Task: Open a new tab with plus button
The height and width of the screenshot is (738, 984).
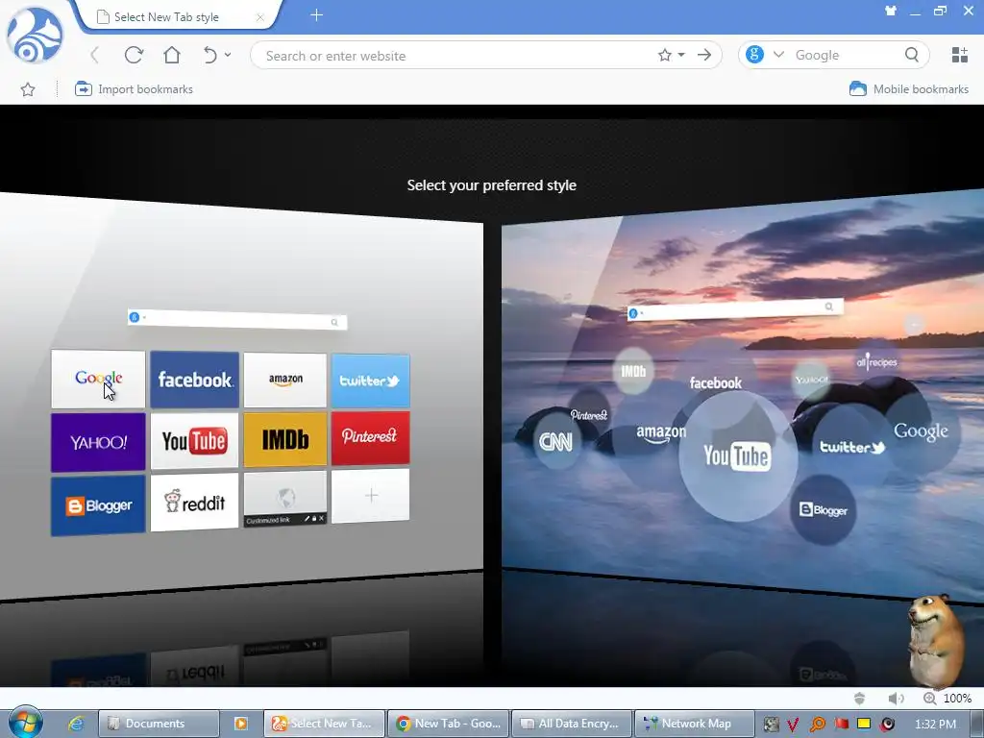Action: coord(316,15)
